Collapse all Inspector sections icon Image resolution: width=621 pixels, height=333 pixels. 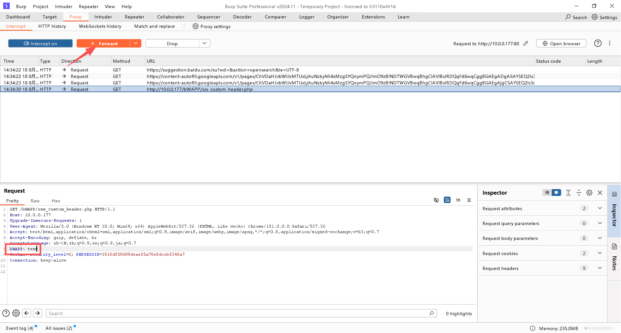click(579, 193)
